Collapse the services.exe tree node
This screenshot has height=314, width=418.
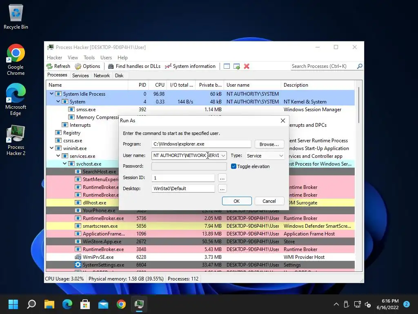tap(58, 156)
